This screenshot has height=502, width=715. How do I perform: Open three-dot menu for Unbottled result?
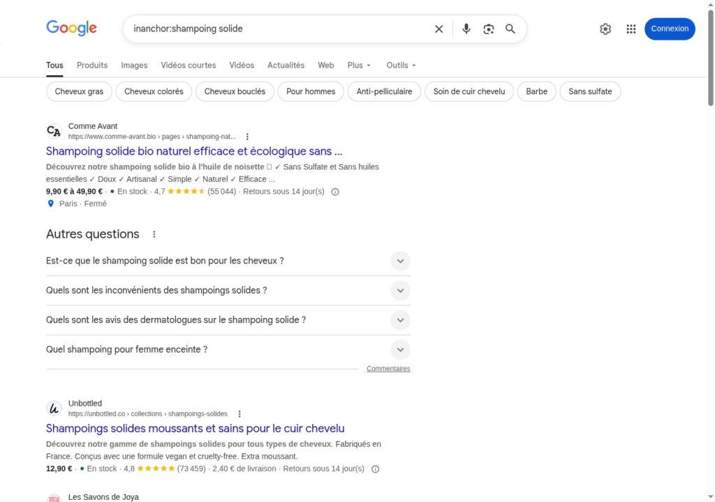coord(239,414)
